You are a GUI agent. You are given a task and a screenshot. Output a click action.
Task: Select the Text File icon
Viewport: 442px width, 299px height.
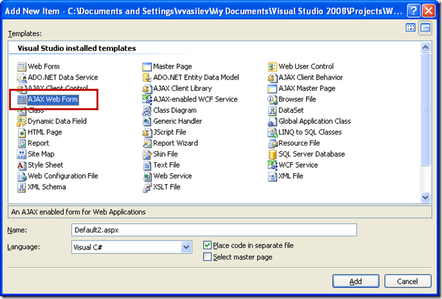147,166
